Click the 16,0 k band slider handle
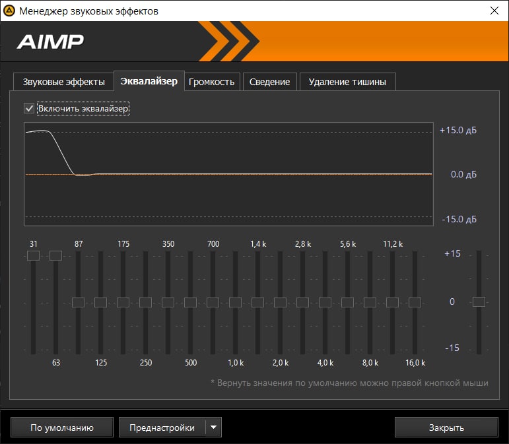The image size is (509, 444). pos(415,303)
